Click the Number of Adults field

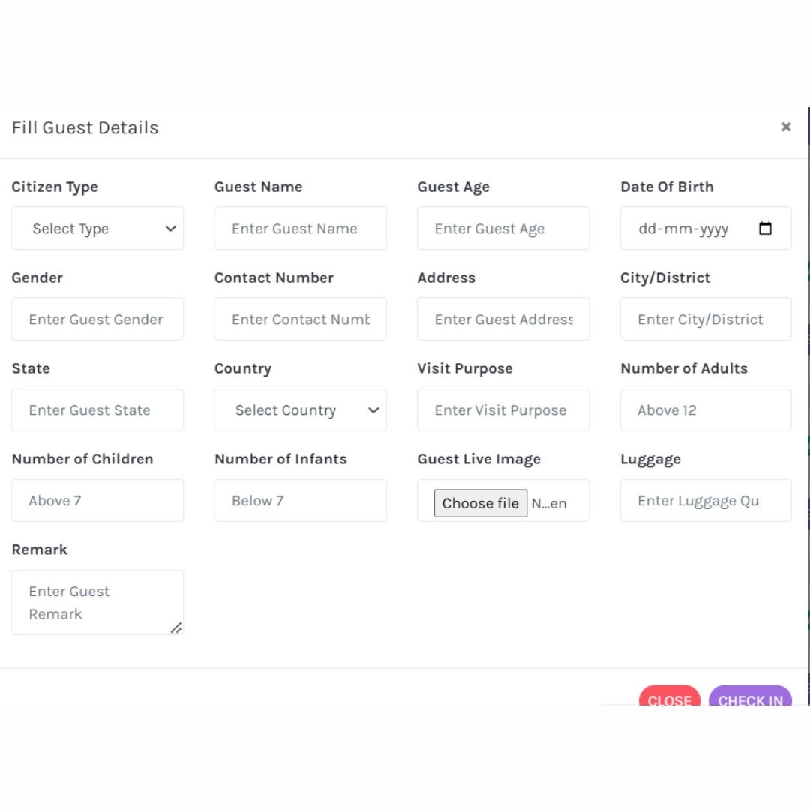coord(706,410)
